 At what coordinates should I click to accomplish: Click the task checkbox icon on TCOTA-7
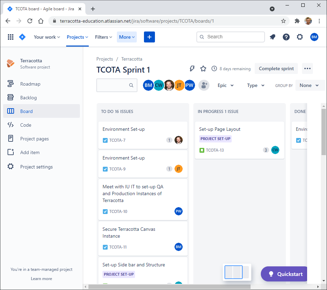point(105,140)
